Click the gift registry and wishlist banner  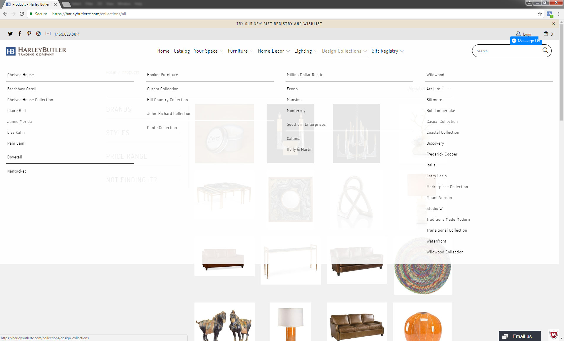[x=279, y=24]
